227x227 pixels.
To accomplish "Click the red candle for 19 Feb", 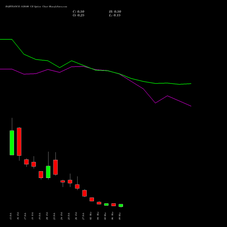I will point(41,174).
